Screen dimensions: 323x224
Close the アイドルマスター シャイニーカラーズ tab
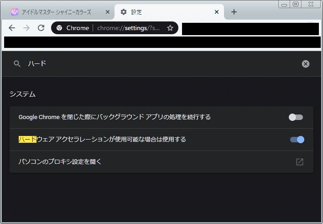click(x=108, y=12)
